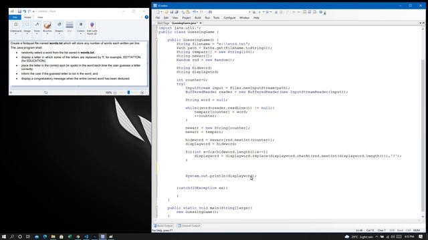This screenshot has height=240, width=428.
Task: Click taskbar Search magnifier icon
Action: tap(12, 237)
